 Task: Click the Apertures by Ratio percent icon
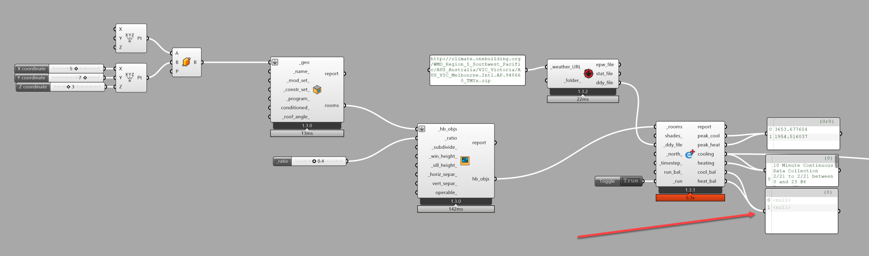pyautogui.click(x=464, y=161)
